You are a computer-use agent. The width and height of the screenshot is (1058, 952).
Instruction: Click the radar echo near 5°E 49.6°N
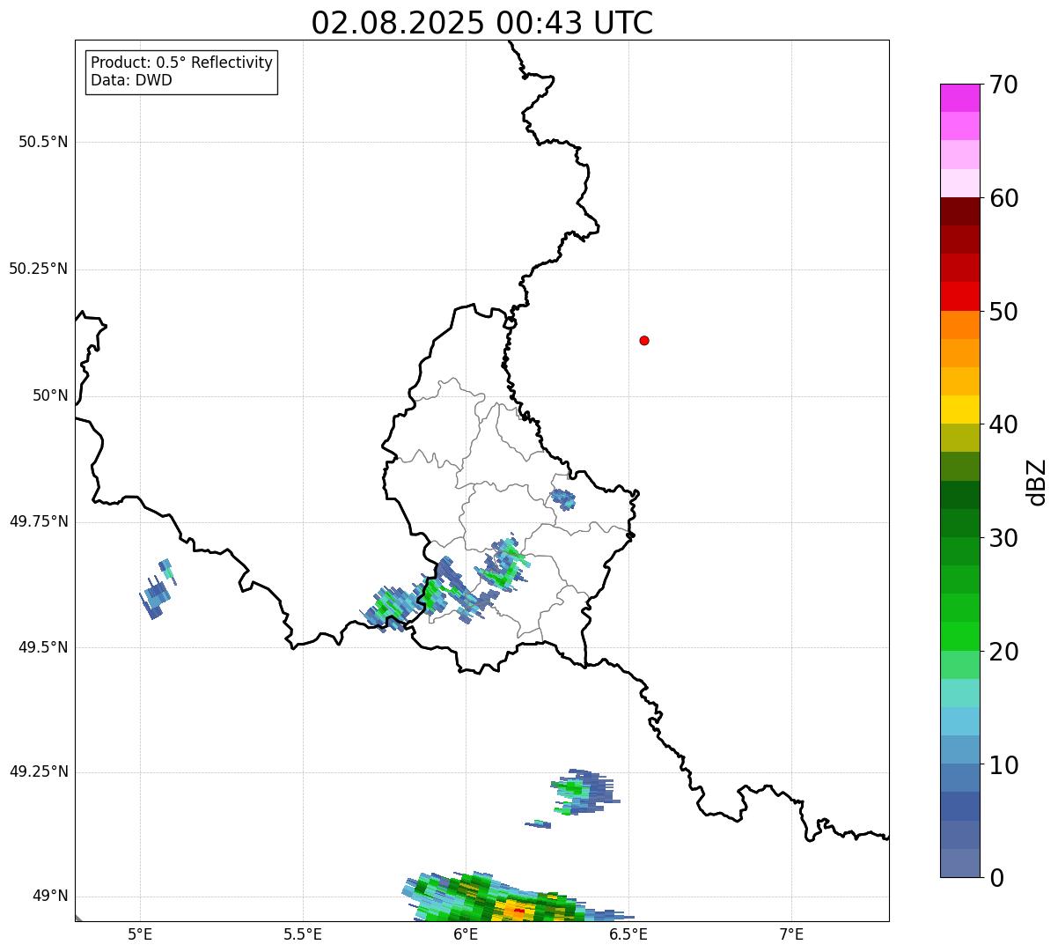pos(157,590)
